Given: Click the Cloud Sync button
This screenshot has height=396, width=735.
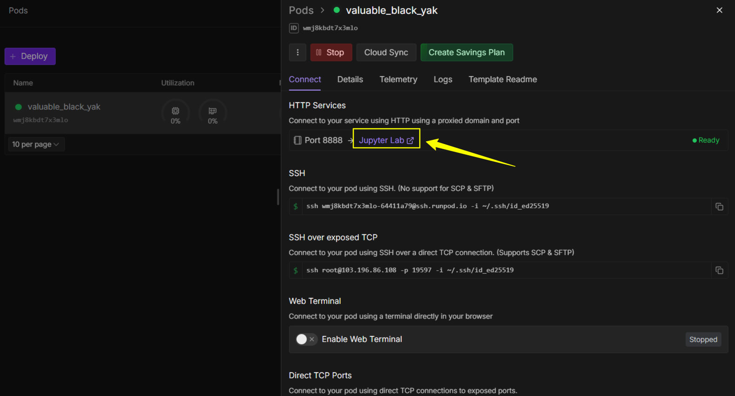Looking at the screenshot, I should (386, 53).
